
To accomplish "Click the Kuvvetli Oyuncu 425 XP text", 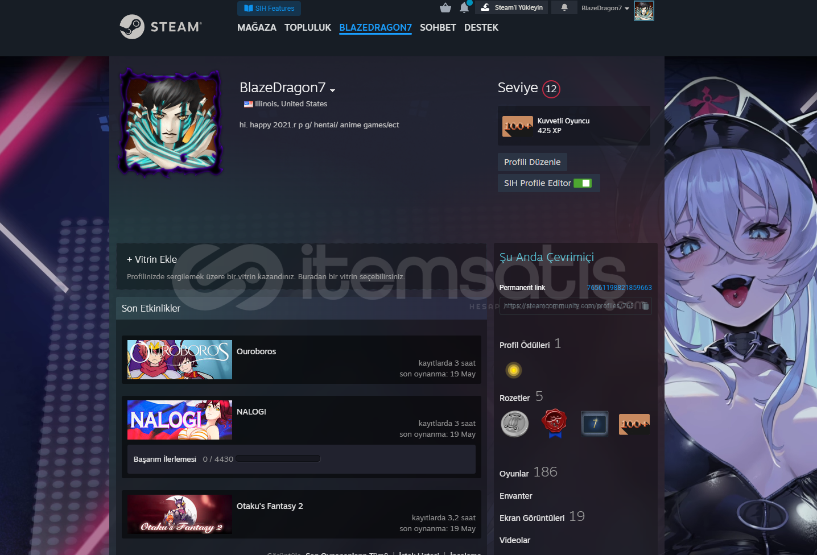I will 563,126.
